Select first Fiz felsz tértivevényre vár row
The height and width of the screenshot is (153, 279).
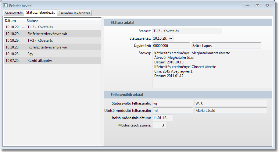tap(53, 34)
